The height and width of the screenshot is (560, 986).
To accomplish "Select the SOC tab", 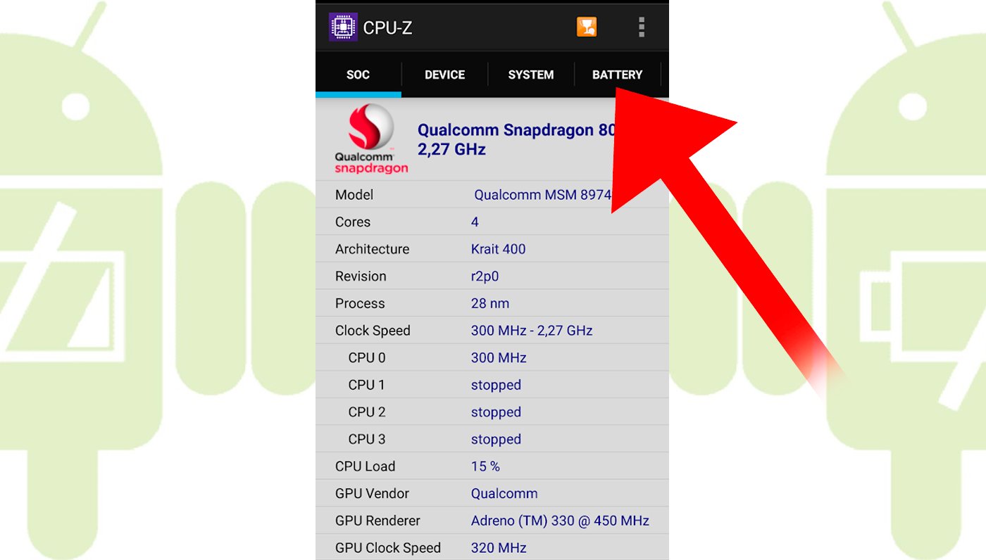I will (358, 75).
